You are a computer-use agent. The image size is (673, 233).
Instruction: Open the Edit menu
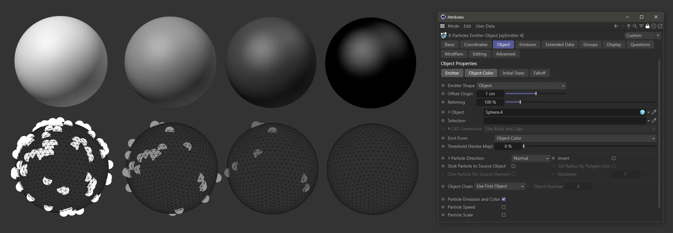point(467,26)
